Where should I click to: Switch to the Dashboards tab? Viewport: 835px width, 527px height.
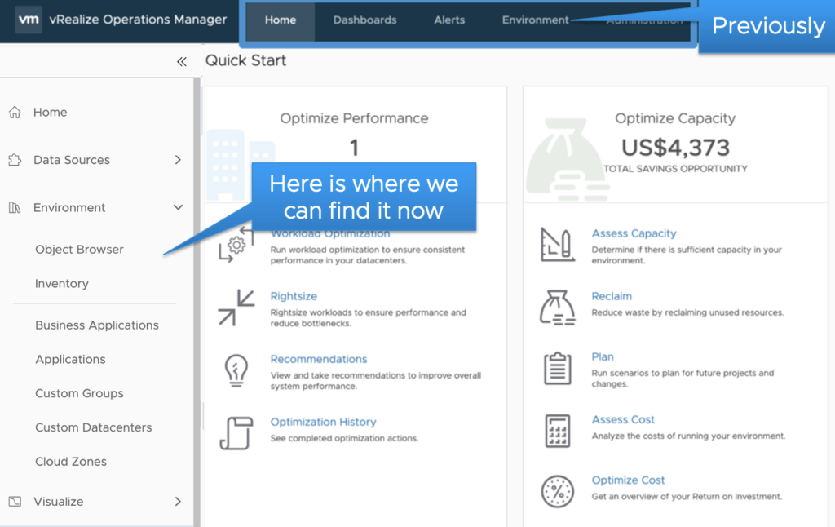pos(364,20)
